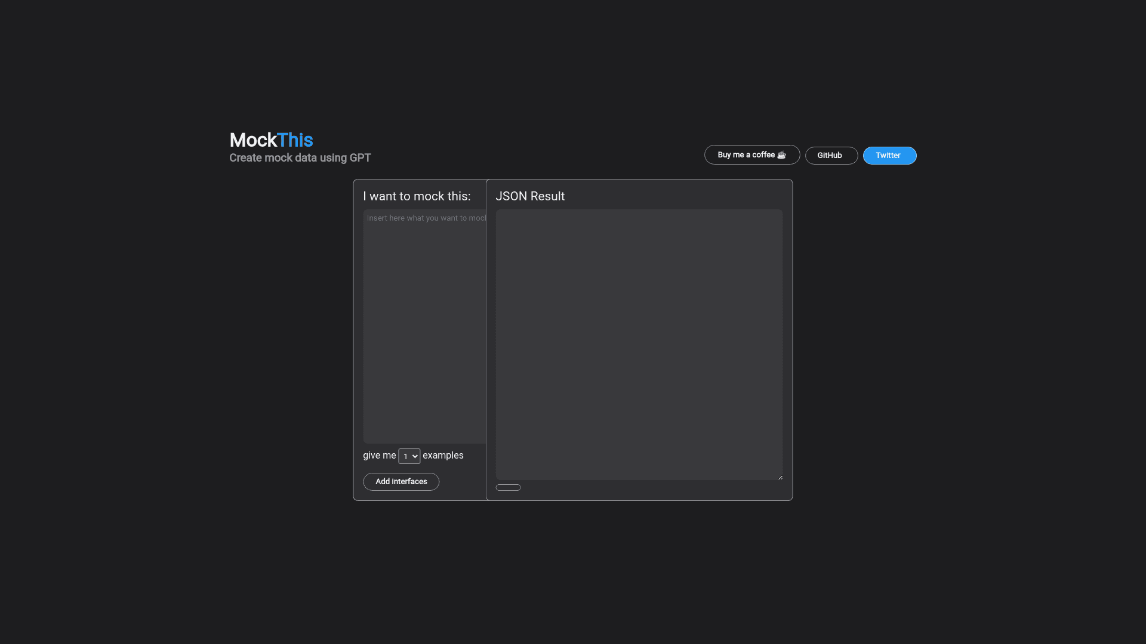This screenshot has height=644, width=1146.
Task: Click the 'Create mock data using GPT' tagline
Action: tap(300, 158)
